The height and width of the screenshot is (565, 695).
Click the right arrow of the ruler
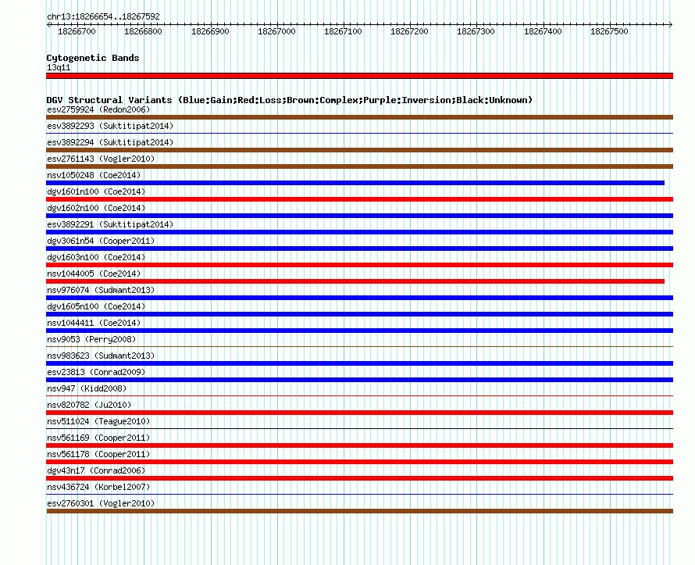(x=670, y=25)
